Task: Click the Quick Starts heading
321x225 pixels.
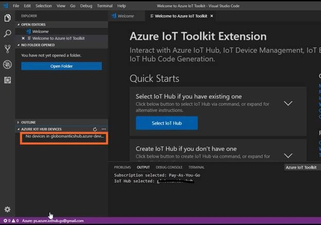Action: pos(154,79)
